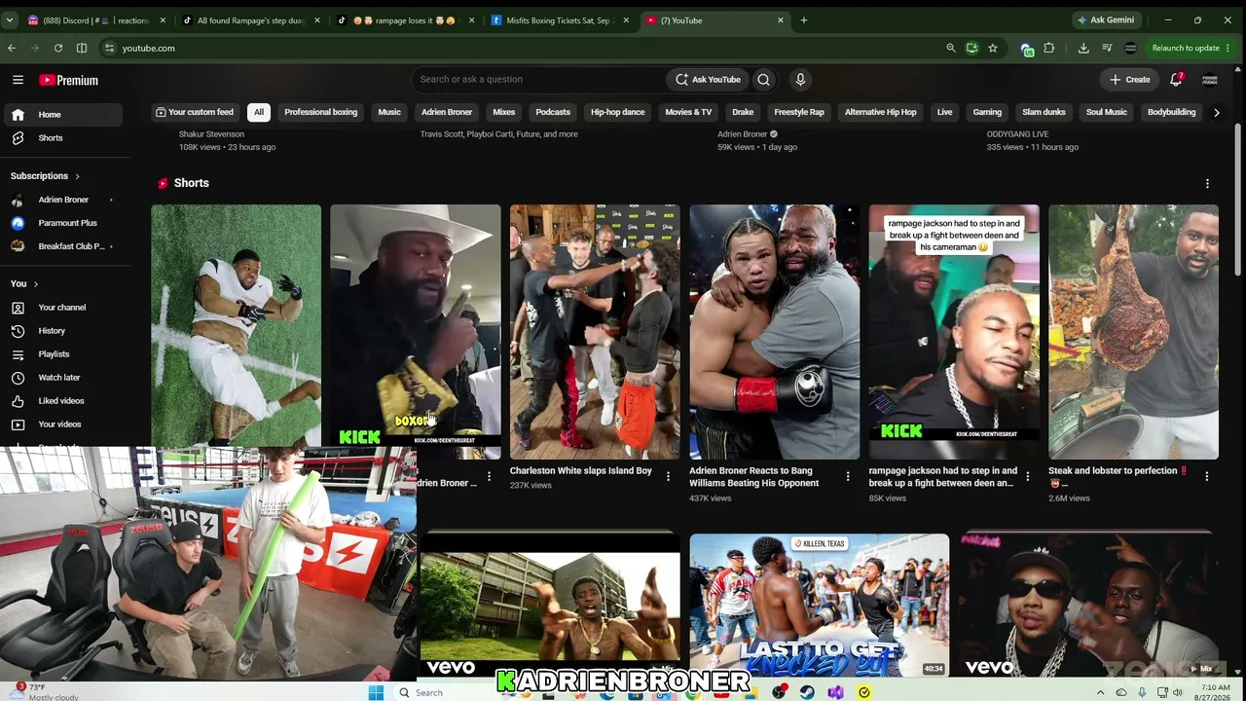This screenshot has height=701, width=1246.
Task: Show more category chips with the arrow
Action: [1216, 112]
